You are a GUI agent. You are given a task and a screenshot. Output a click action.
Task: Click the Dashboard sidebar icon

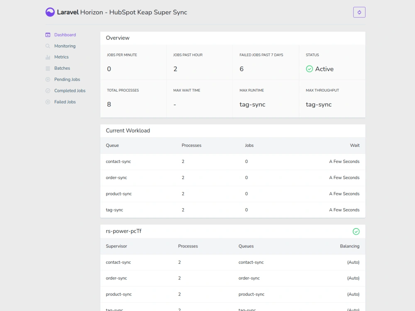tap(47, 35)
